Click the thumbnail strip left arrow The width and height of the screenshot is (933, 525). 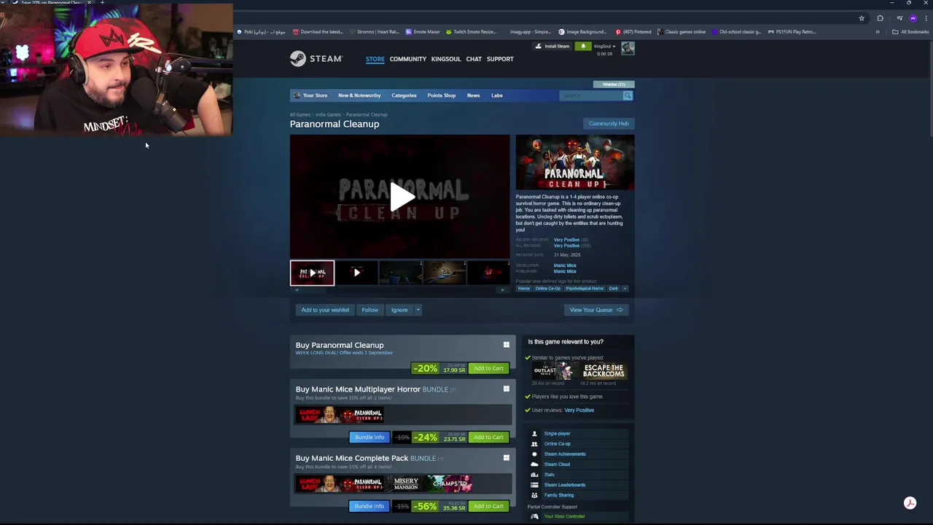pyautogui.click(x=296, y=290)
